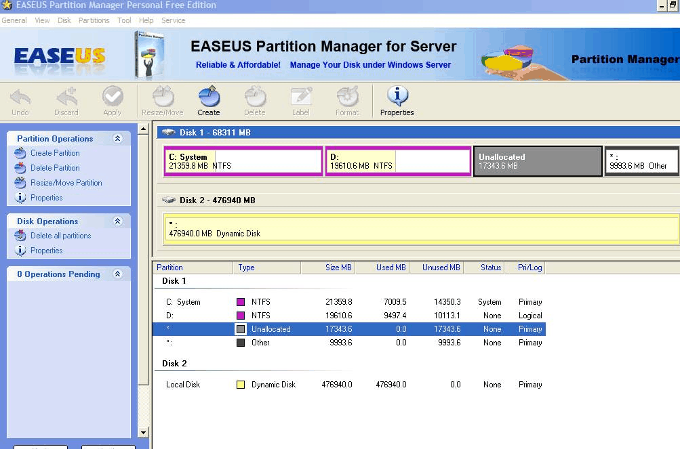Open the Service menu
This screenshot has width=680, height=449.
click(x=174, y=20)
